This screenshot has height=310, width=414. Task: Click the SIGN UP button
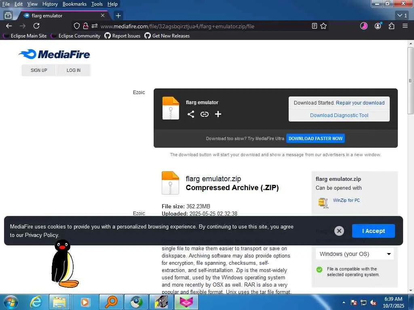[39, 70]
